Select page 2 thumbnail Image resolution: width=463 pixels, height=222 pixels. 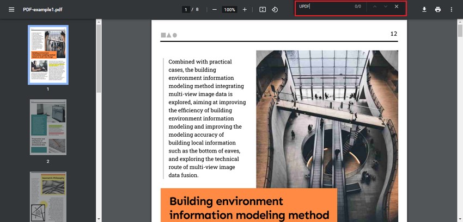[48, 127]
